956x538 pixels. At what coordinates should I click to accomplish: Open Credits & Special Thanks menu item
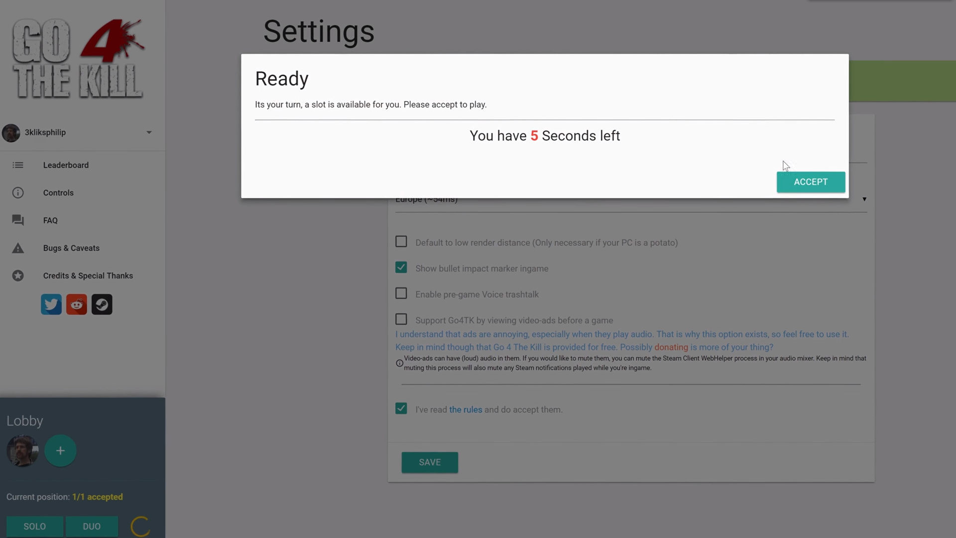click(x=88, y=275)
